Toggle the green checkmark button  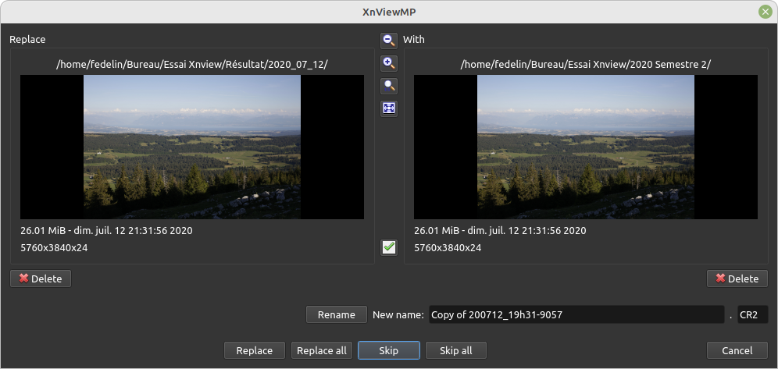389,247
